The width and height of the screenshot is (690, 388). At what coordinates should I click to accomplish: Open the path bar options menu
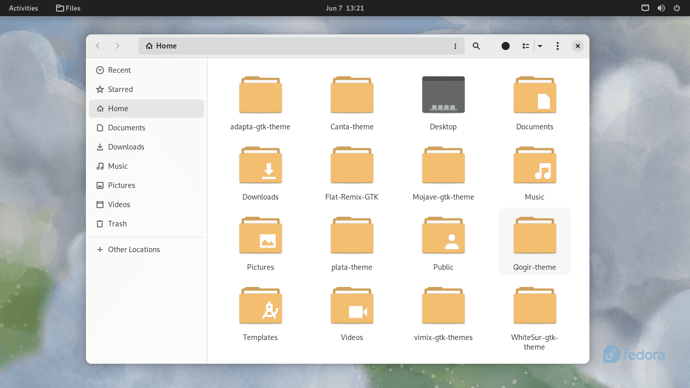455,46
